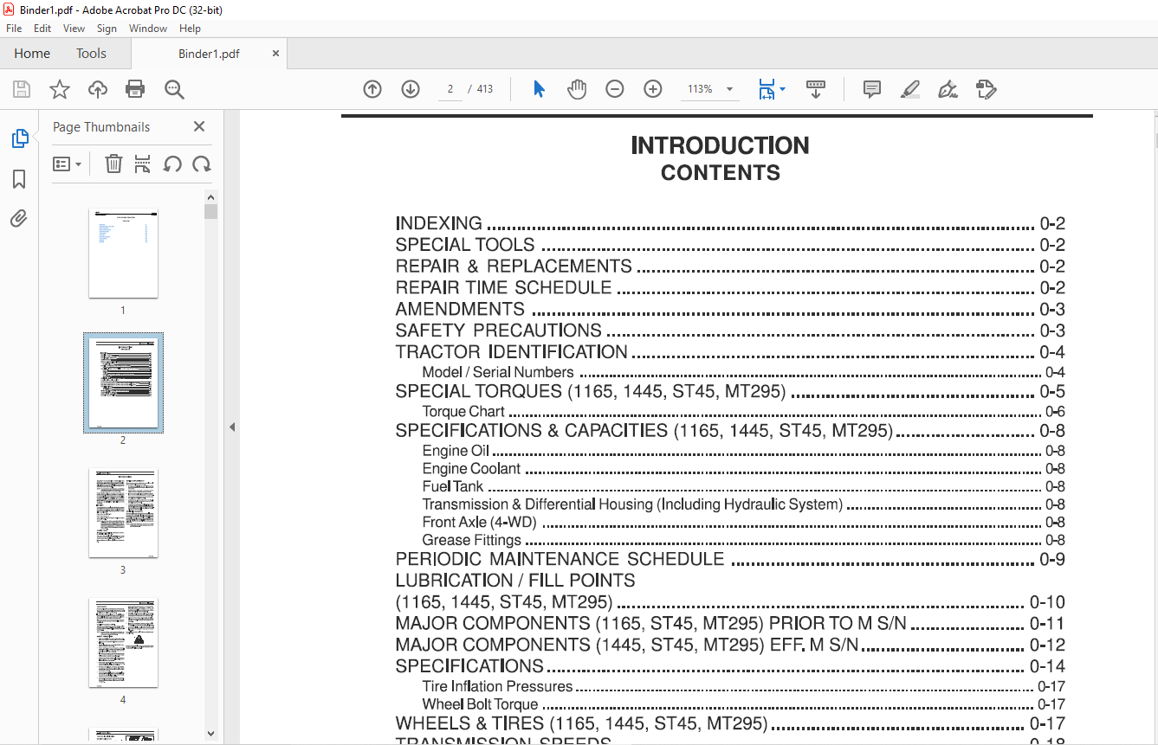1158x745 pixels.
Task: Select the Highlight text pen tool
Action: [910, 89]
